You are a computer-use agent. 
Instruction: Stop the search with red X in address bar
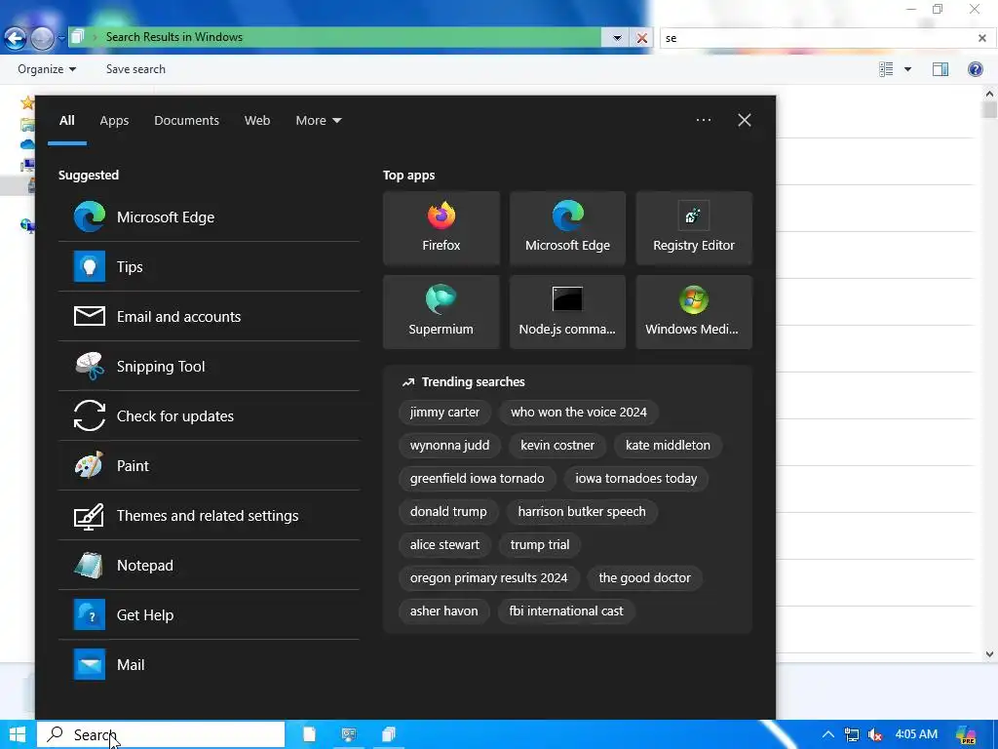tap(642, 38)
